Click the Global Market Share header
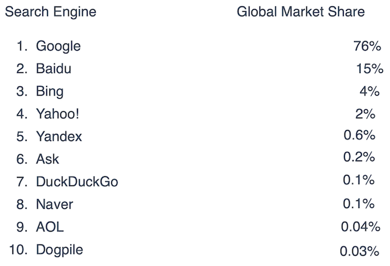Screen dimensions: 390x266 click(300, 12)
